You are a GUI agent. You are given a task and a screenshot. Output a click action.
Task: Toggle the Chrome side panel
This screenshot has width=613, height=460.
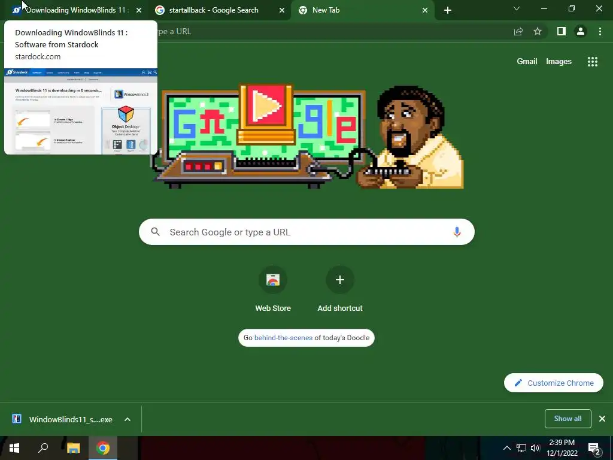(562, 32)
